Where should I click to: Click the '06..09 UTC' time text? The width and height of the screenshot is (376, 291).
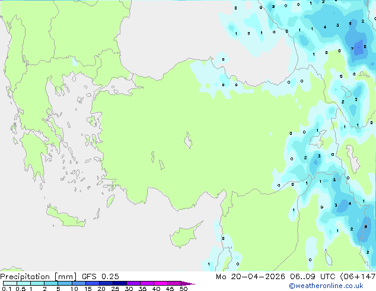(x=313, y=277)
